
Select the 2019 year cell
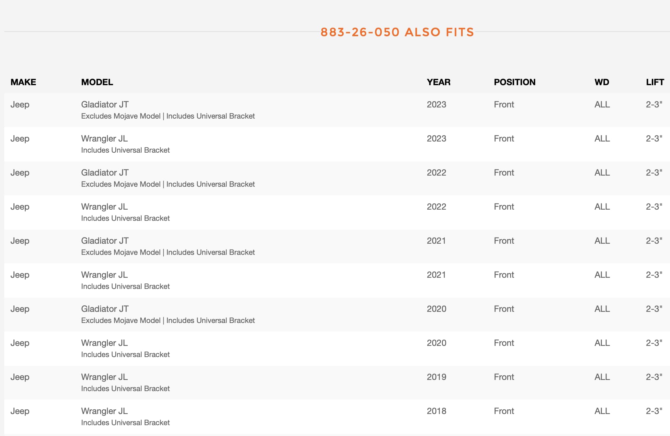436,377
